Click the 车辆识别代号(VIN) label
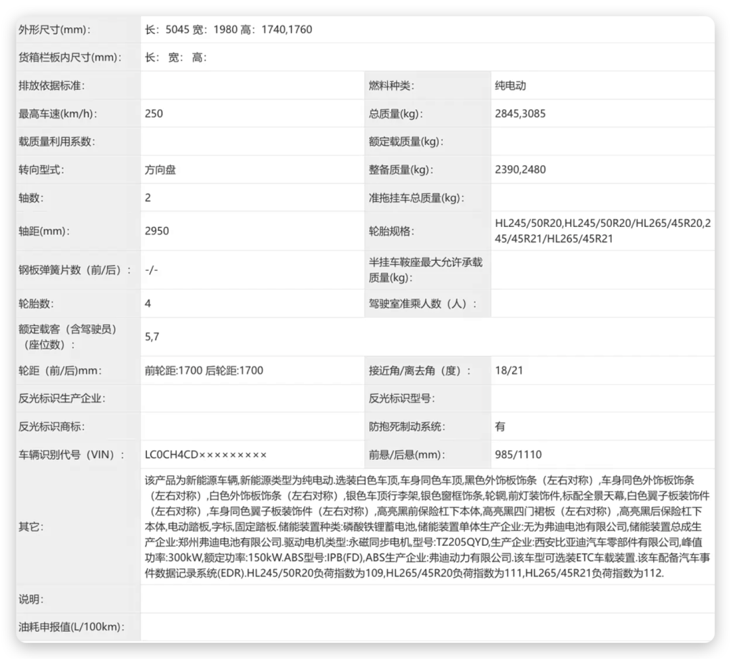Screen dimensions: 731x659 (72, 454)
